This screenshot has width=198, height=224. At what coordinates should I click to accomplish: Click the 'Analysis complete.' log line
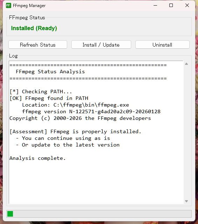point(38,158)
